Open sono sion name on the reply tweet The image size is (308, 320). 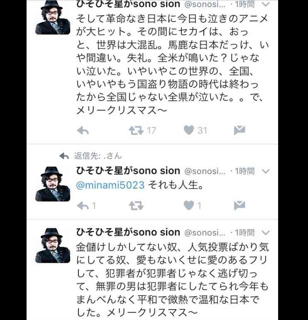(x=128, y=171)
